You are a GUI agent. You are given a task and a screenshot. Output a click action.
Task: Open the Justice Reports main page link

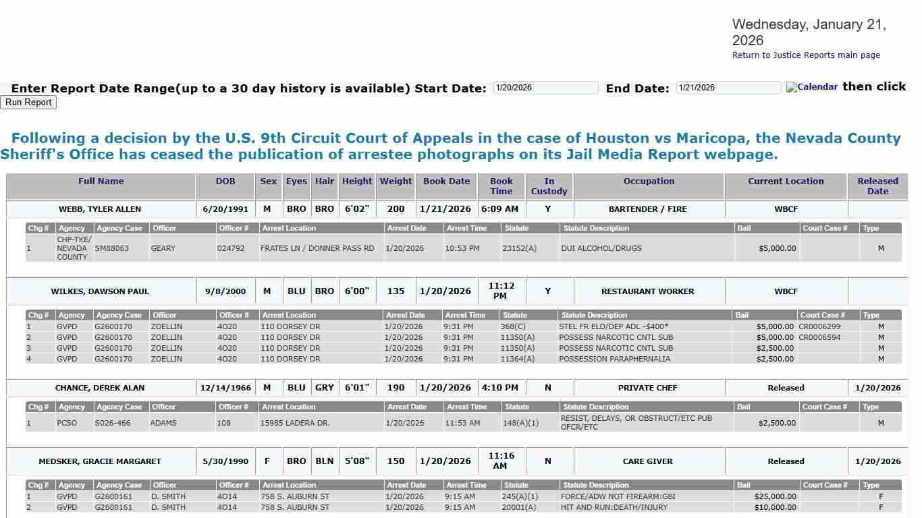[805, 55]
